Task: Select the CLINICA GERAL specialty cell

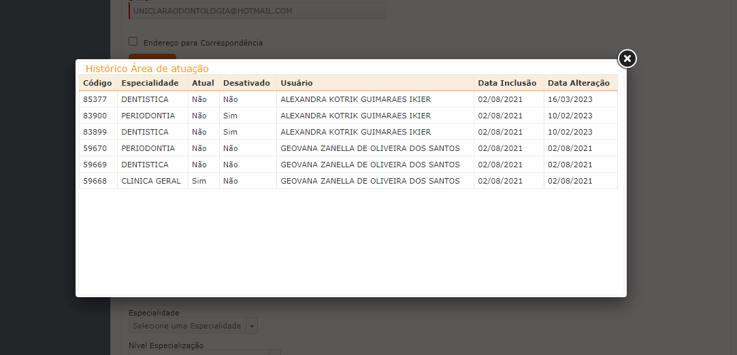Action: [151, 181]
